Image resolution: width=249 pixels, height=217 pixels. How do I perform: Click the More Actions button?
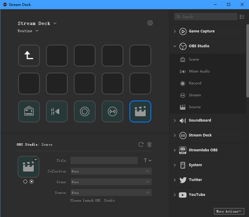pos(229,212)
